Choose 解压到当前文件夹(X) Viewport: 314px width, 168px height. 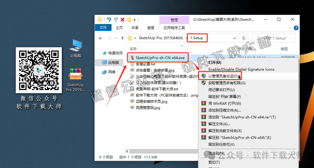225,131
